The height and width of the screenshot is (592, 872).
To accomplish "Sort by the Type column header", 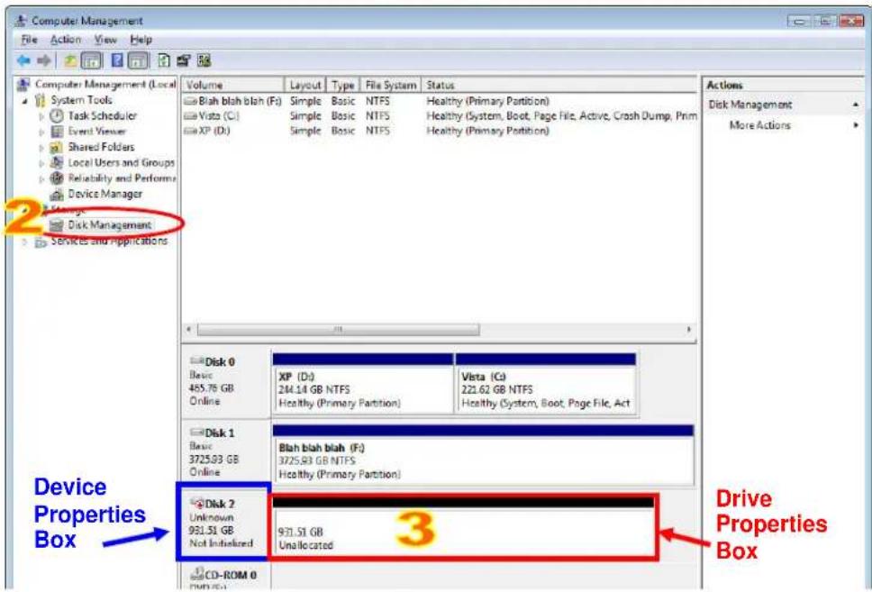I will (343, 85).
